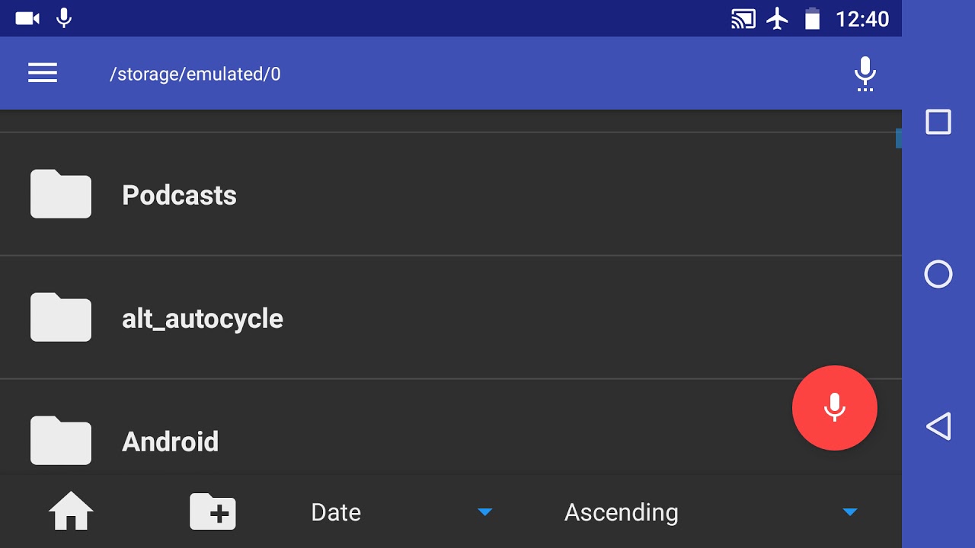The image size is (975, 548).
Task: Start recording with the red microphone button
Action: 834,408
